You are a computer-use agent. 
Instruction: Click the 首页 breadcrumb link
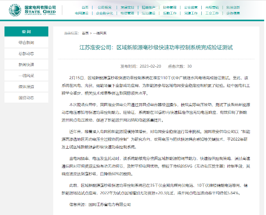(x=85, y=33)
